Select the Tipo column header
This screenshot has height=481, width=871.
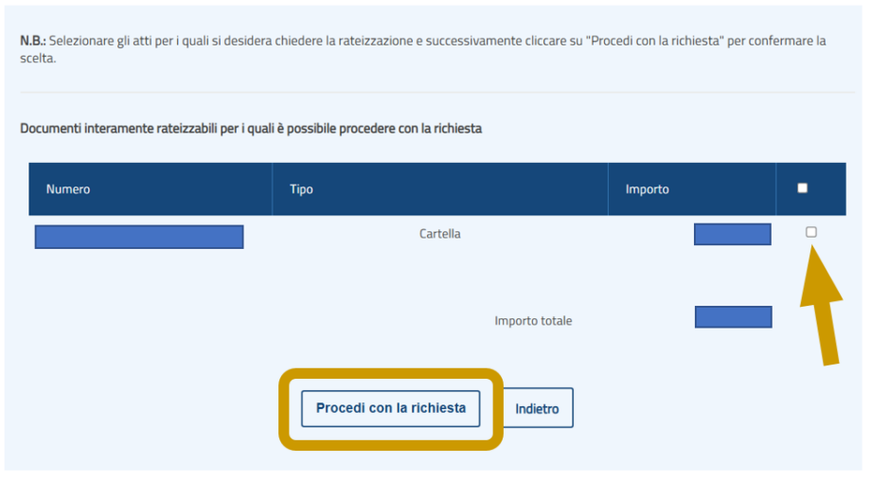(301, 189)
